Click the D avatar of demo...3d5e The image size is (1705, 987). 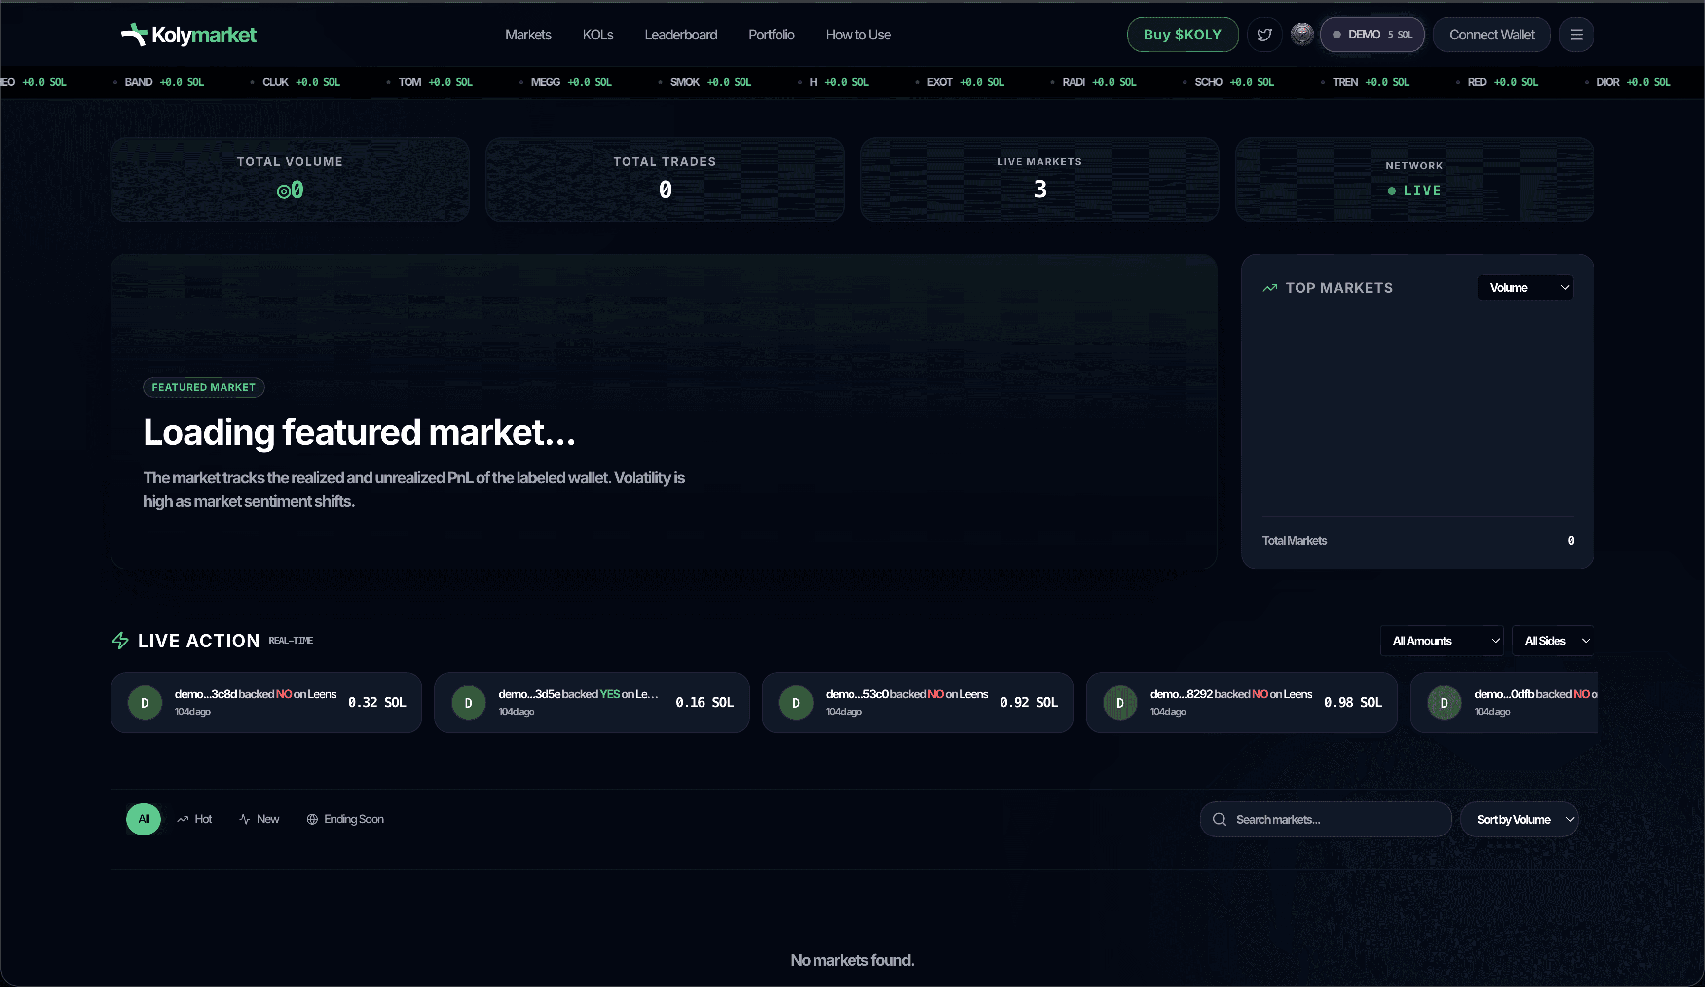pos(468,703)
